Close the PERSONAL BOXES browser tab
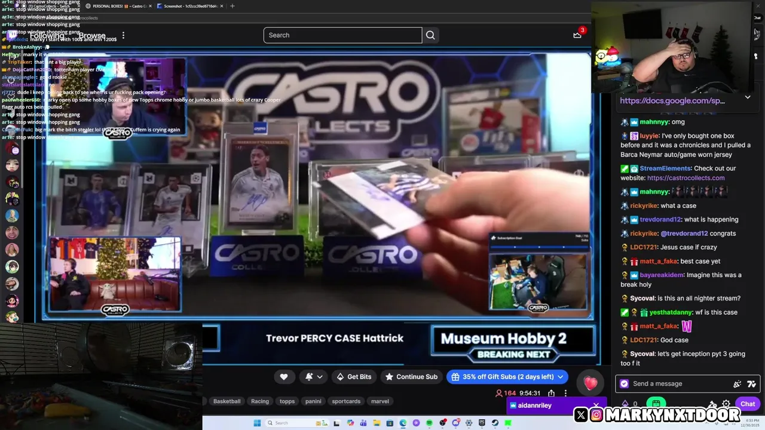 (149, 6)
